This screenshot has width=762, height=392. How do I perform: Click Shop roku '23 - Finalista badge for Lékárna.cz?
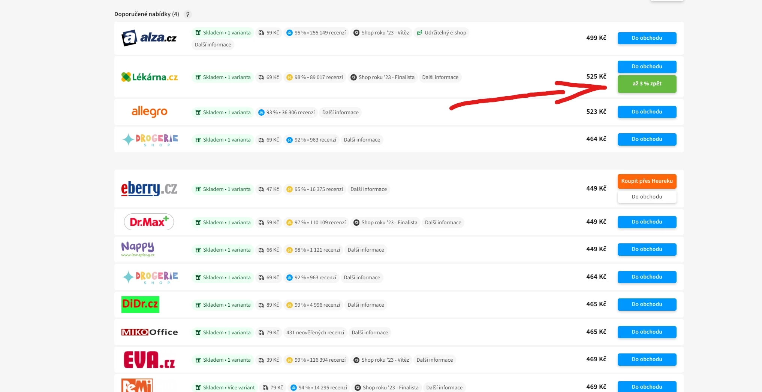point(383,77)
